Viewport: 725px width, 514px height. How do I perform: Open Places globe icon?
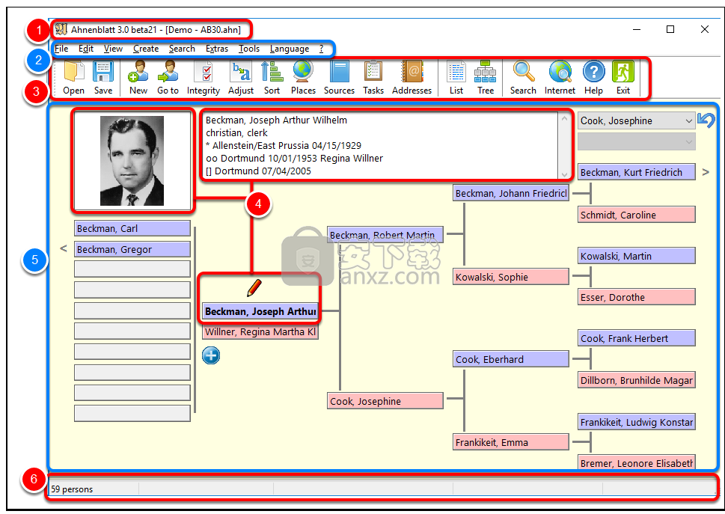(303, 72)
